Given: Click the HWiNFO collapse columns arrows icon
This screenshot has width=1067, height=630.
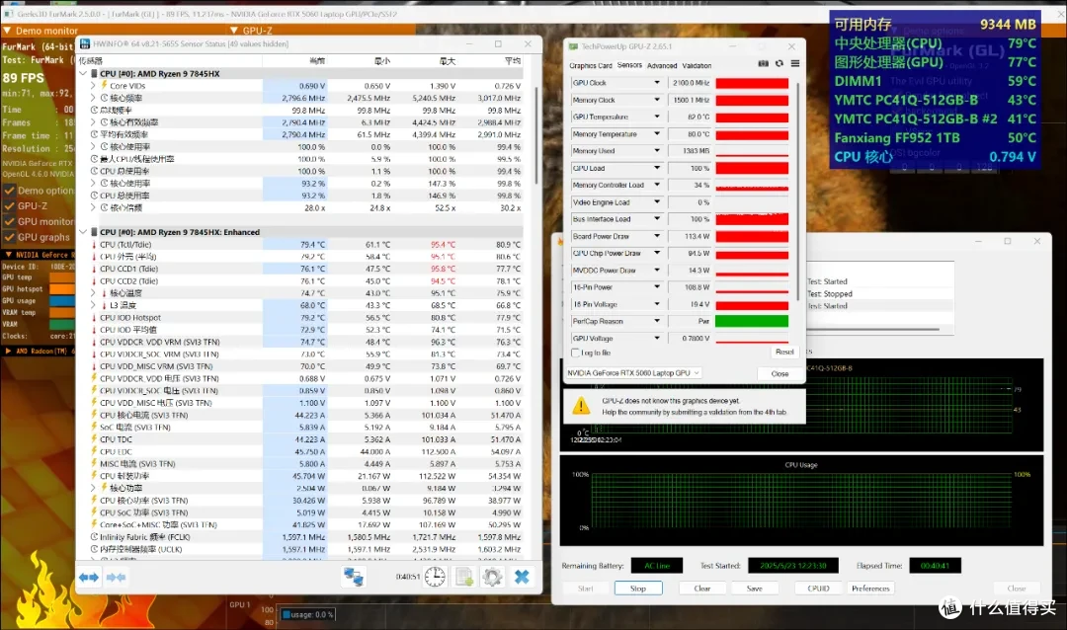Looking at the screenshot, I should pyautogui.click(x=116, y=577).
